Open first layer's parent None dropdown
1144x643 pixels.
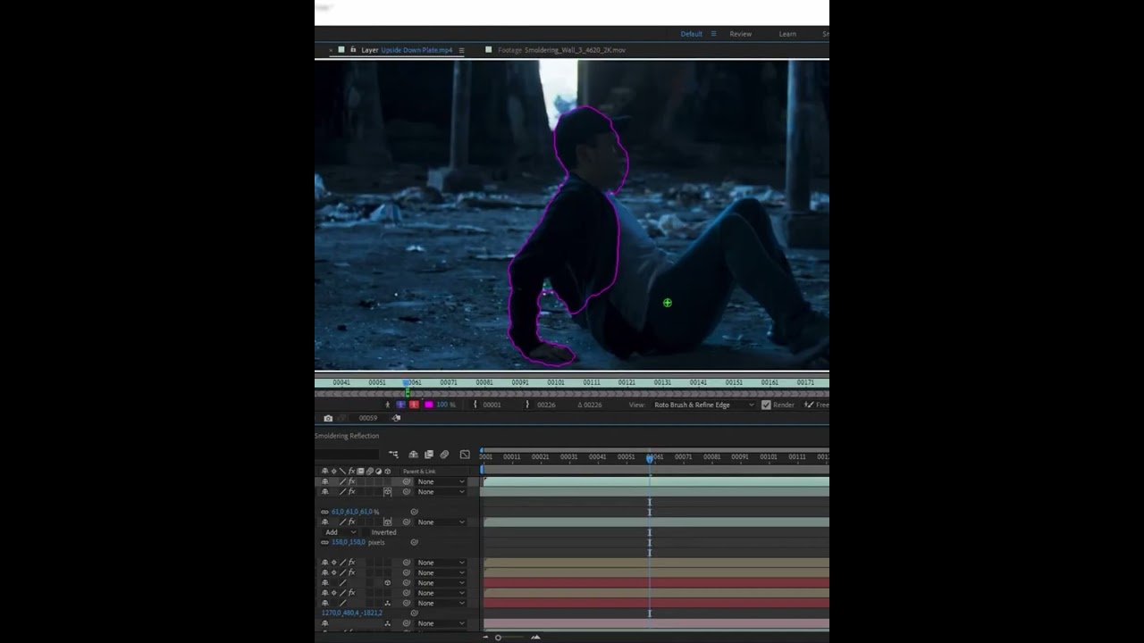point(442,481)
